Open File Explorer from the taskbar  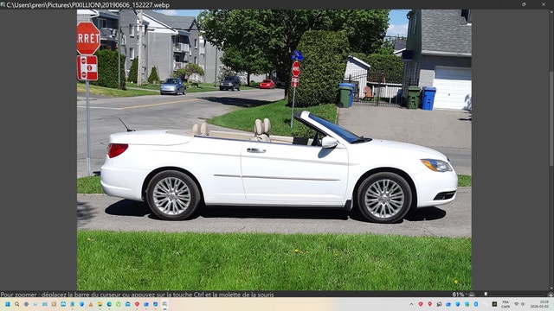click(100, 304)
